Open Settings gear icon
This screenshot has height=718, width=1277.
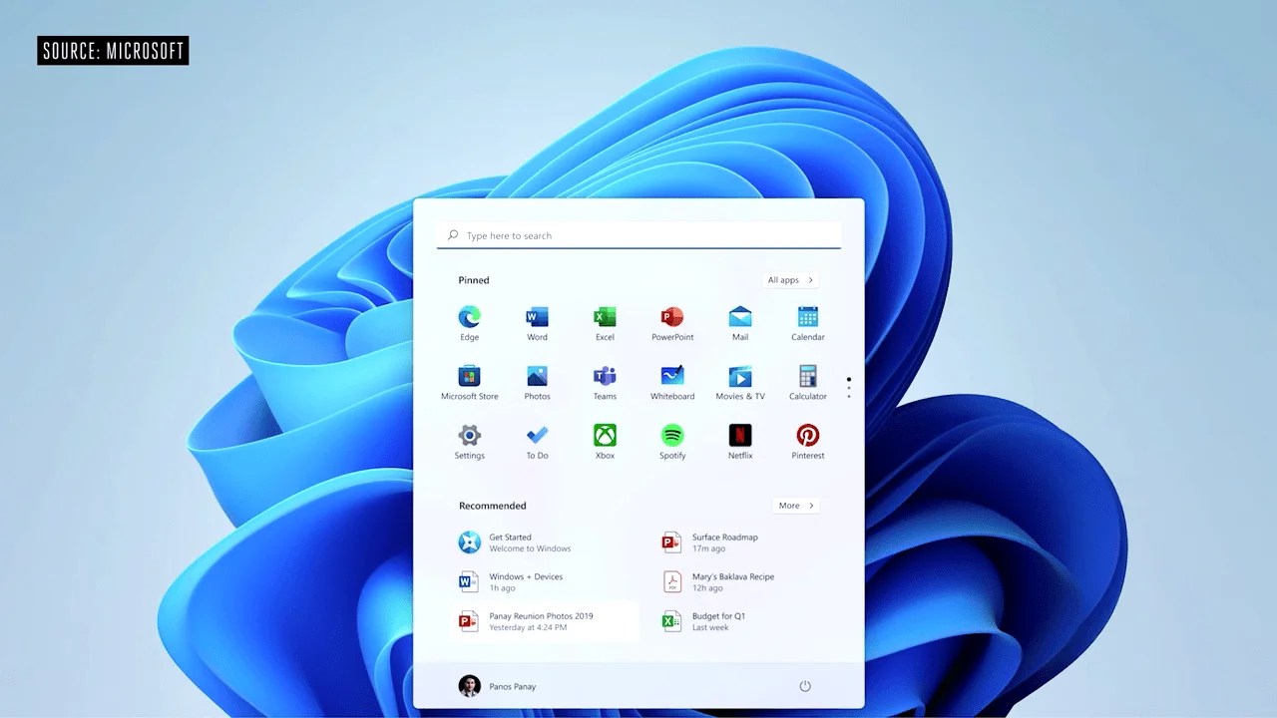[469, 436]
